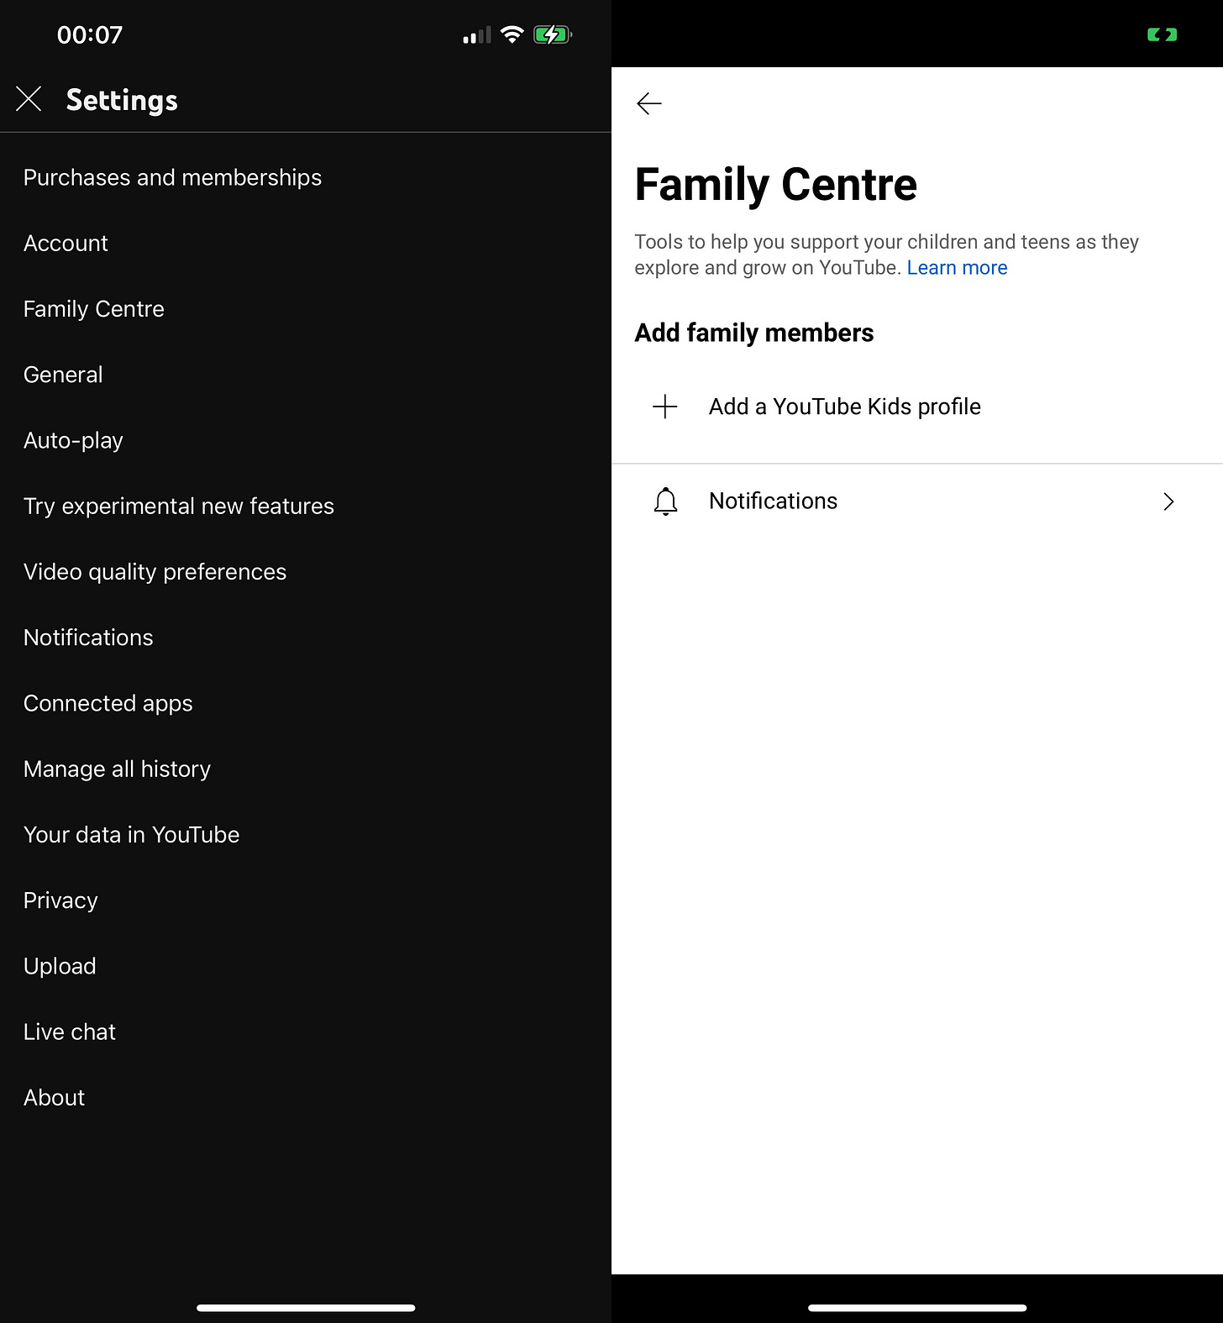Open Notifications row in Family Centre
Viewport: 1223px width, 1323px height.
tap(917, 501)
